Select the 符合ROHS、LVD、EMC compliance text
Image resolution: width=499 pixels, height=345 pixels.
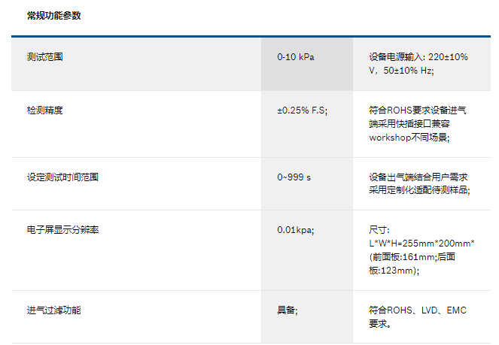[x=418, y=310]
